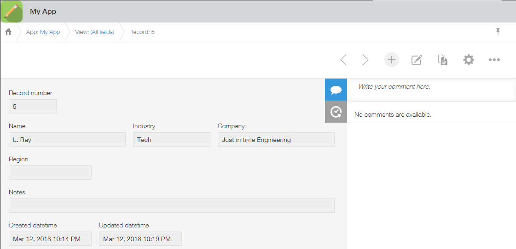Screen dimensions: 516x249
Task: Add a new record with plus icon
Action: point(392,60)
